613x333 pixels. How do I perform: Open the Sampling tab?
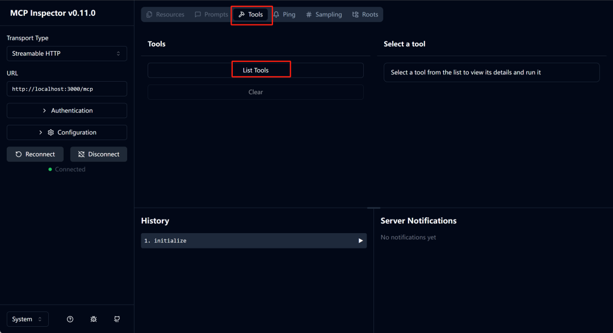(x=324, y=14)
